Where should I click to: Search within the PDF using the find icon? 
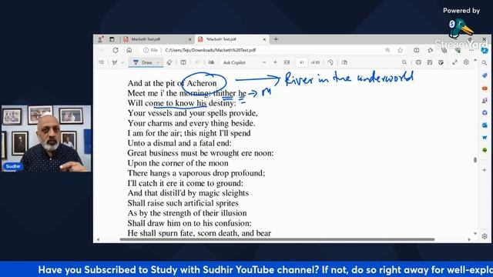(404, 62)
